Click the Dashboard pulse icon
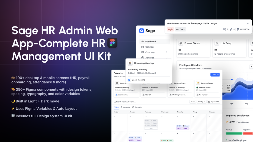253x142 pixels. pos(142,41)
